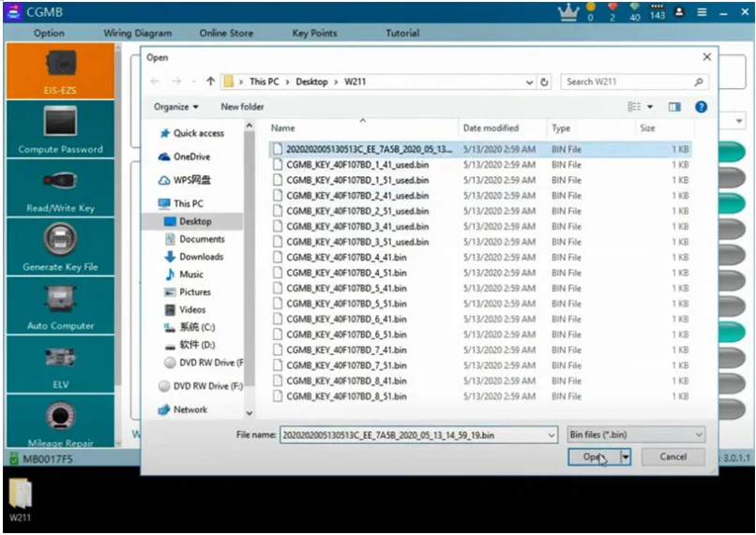Select Downloads in navigation pane
Screen dimensions: 756x535
point(194,257)
